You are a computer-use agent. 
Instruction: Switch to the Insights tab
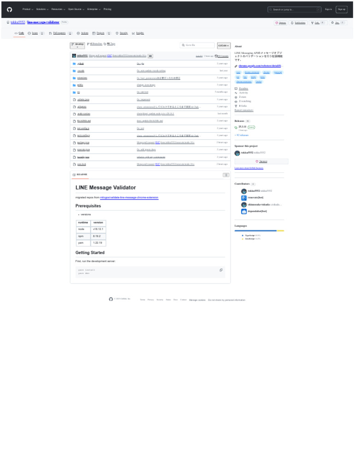point(138,33)
